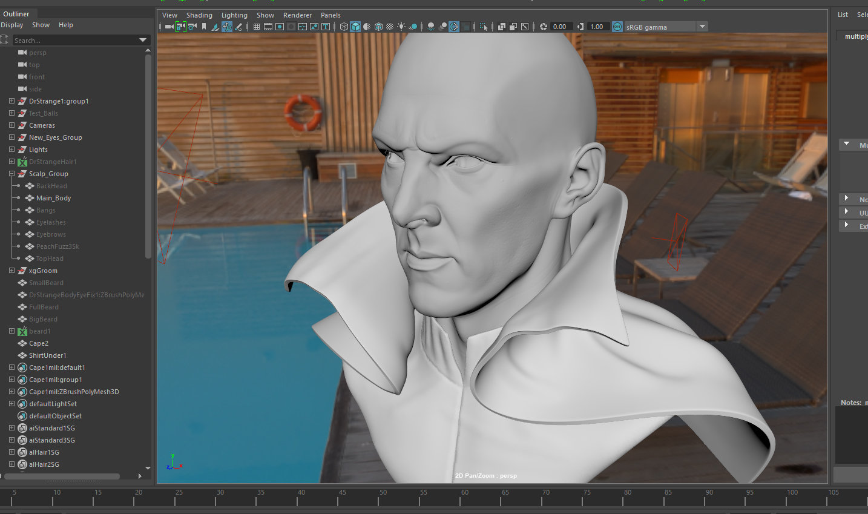Select the Smooth Shade All cube icon
Screen dimensions: 868x514
click(x=355, y=27)
